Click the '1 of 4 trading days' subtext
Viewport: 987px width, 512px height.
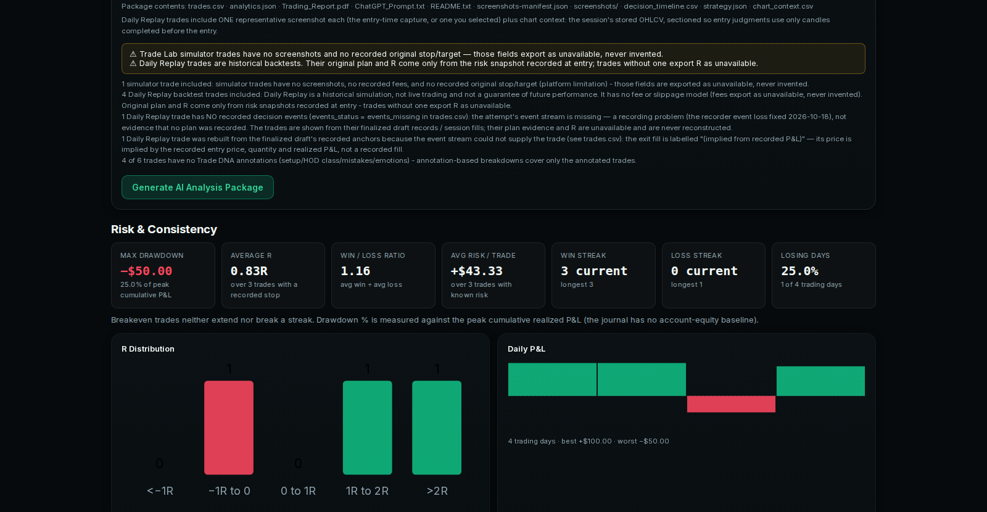pyautogui.click(x=811, y=284)
